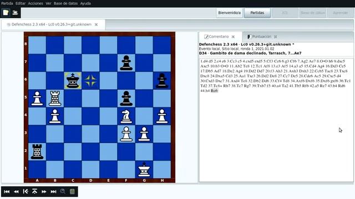Select the black pawn on f5
Image resolution: width=355 pixels, height=199 pixels.
point(126,98)
